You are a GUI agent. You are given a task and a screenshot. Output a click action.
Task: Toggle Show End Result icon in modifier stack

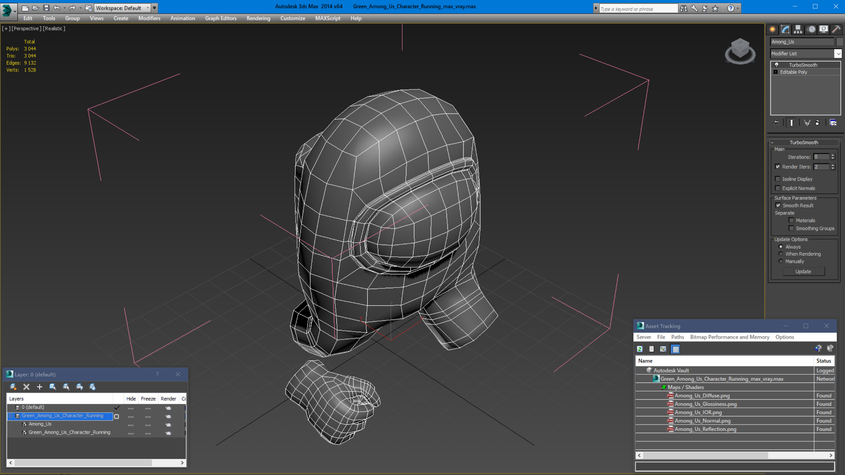coord(792,123)
